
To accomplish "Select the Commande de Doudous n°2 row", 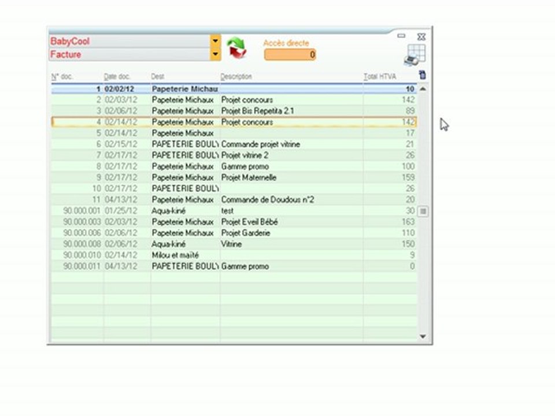I will (234, 199).
